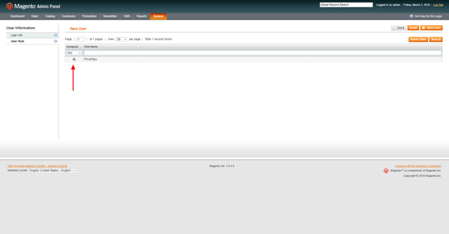Open the CMS menu

point(127,16)
